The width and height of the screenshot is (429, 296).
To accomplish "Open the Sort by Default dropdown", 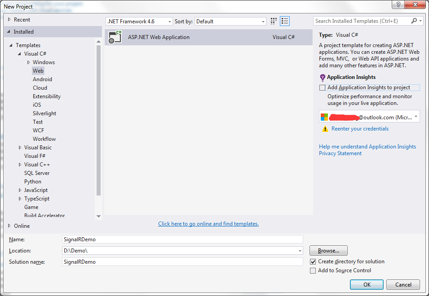I will click(x=230, y=21).
